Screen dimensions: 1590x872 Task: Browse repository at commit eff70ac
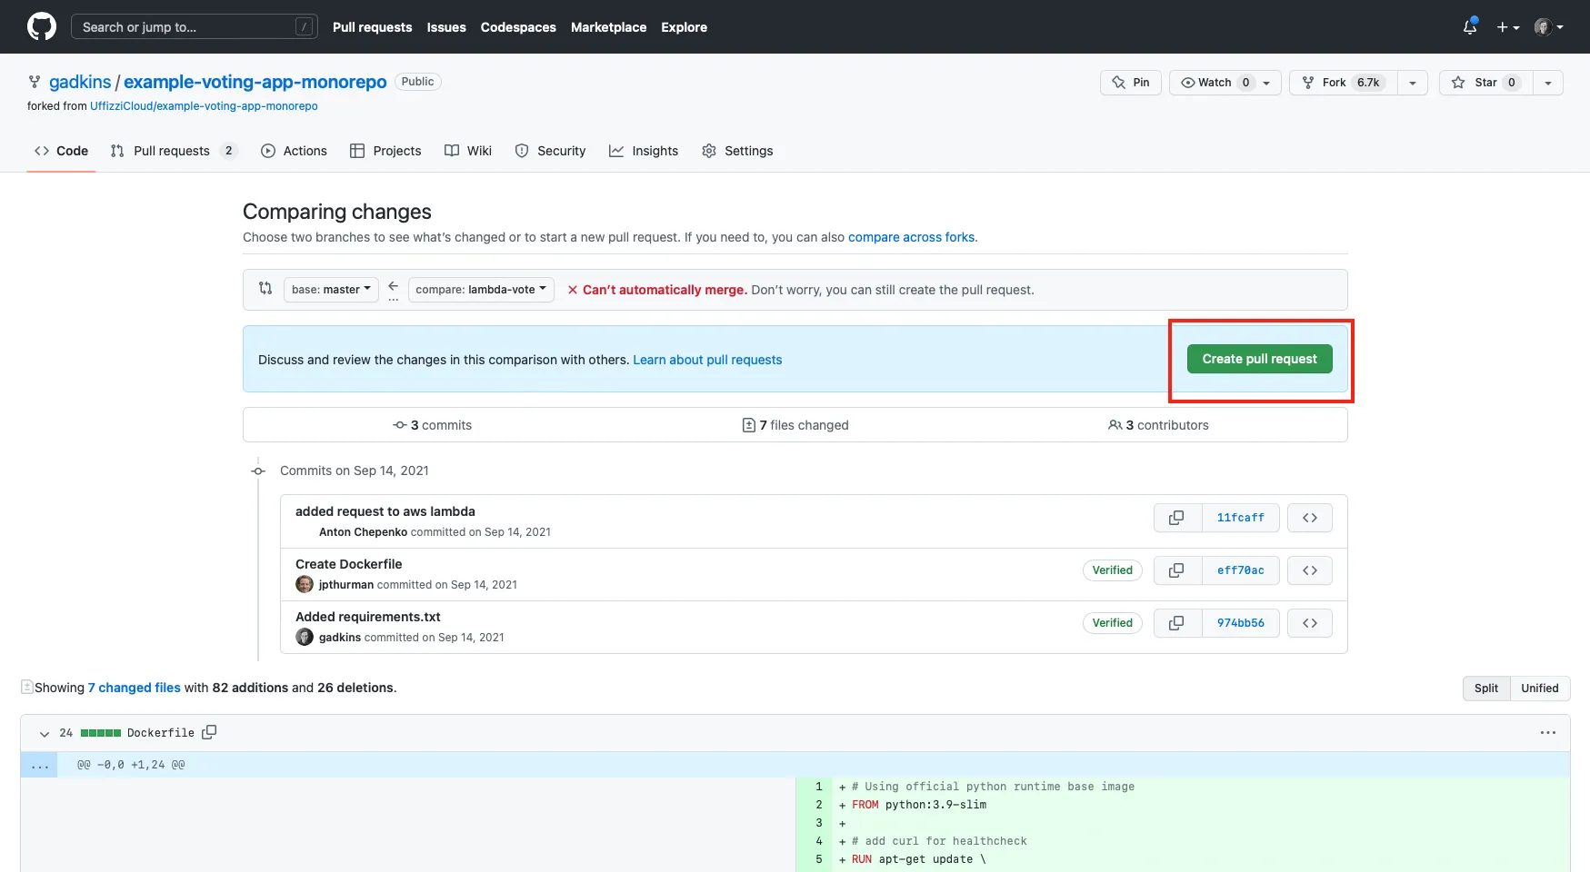(1309, 570)
